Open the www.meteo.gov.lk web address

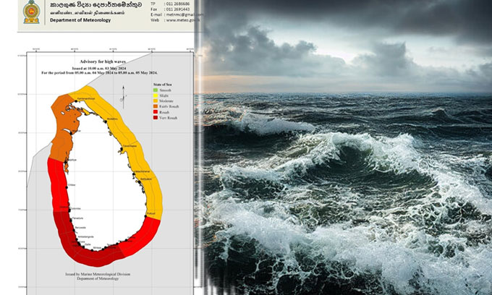(x=183, y=20)
